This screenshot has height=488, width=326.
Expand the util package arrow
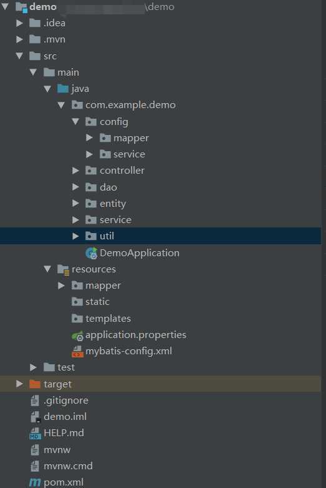click(x=75, y=236)
